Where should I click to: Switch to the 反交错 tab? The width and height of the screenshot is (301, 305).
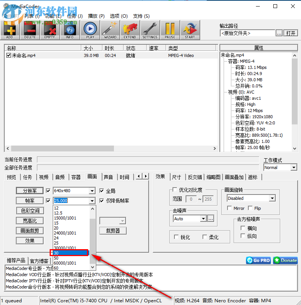pyautogui.click(x=195, y=177)
